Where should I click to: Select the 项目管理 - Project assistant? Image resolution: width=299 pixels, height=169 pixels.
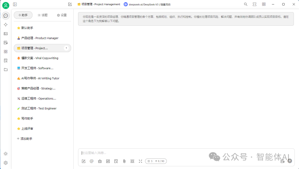[42, 48]
